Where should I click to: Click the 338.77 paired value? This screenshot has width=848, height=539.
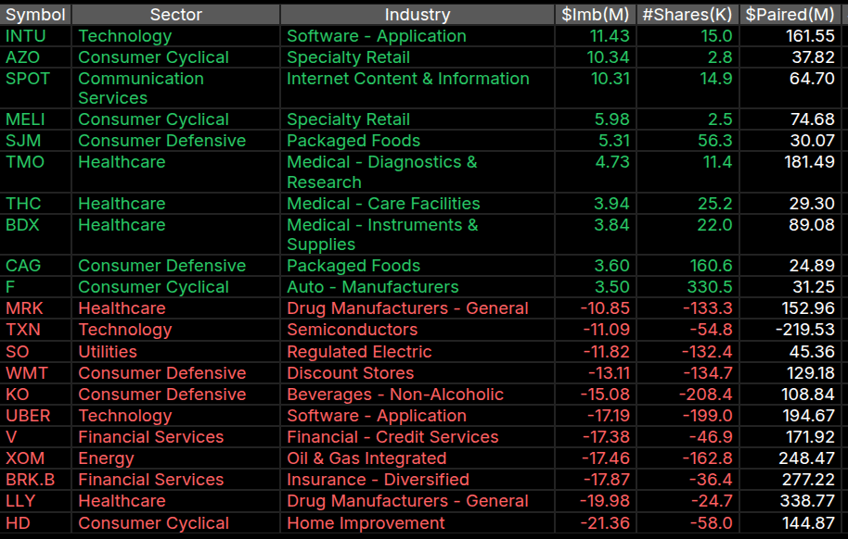click(x=807, y=501)
